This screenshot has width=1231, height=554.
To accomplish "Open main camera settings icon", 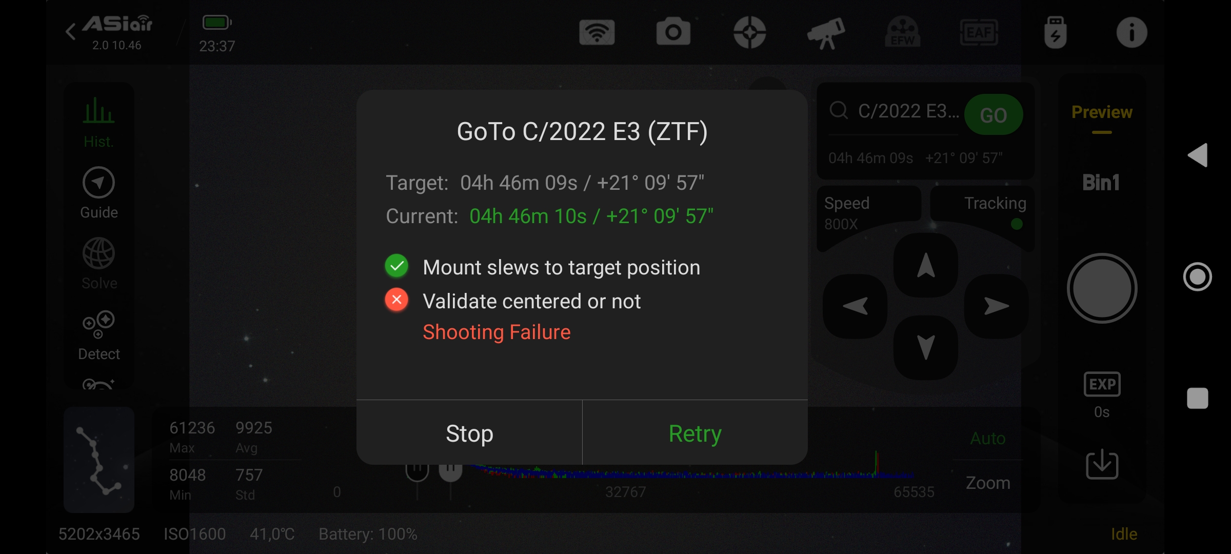I will (673, 33).
